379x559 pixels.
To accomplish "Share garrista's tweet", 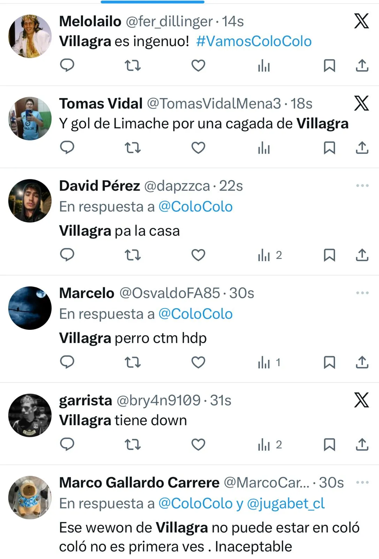I will [x=362, y=444].
